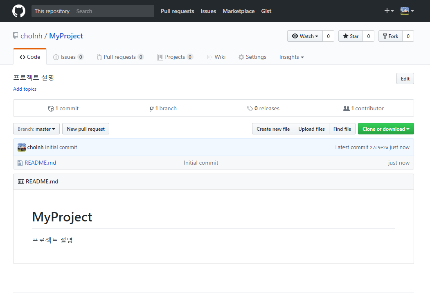Click the 0 releases link

click(x=263, y=108)
